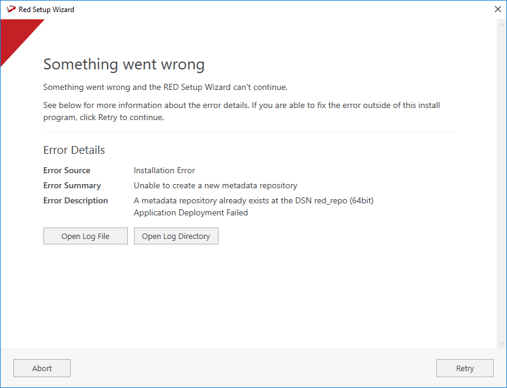Open the log directory
Viewport: 507px width, 388px height.
click(x=176, y=236)
